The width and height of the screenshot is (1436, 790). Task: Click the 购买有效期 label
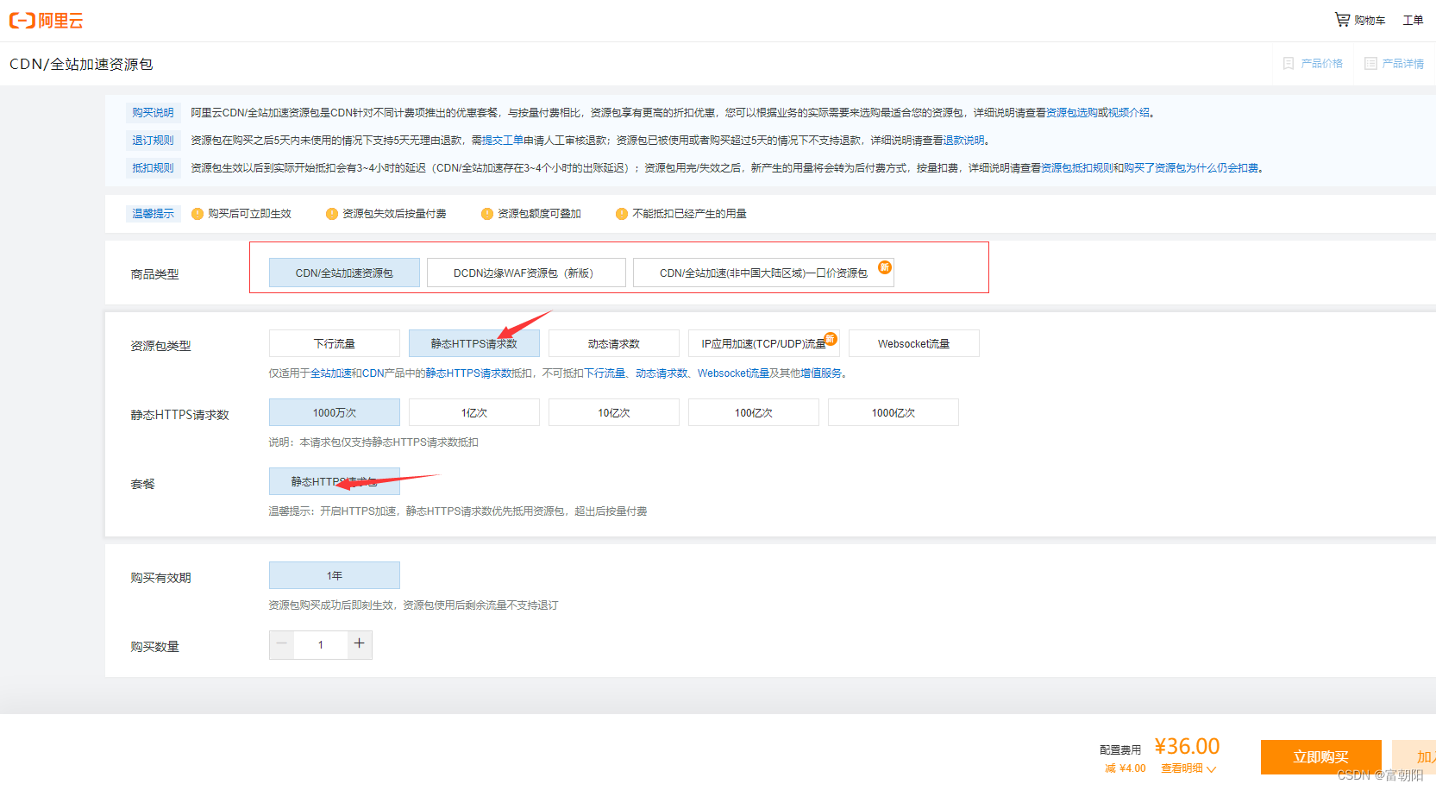pyautogui.click(x=160, y=578)
